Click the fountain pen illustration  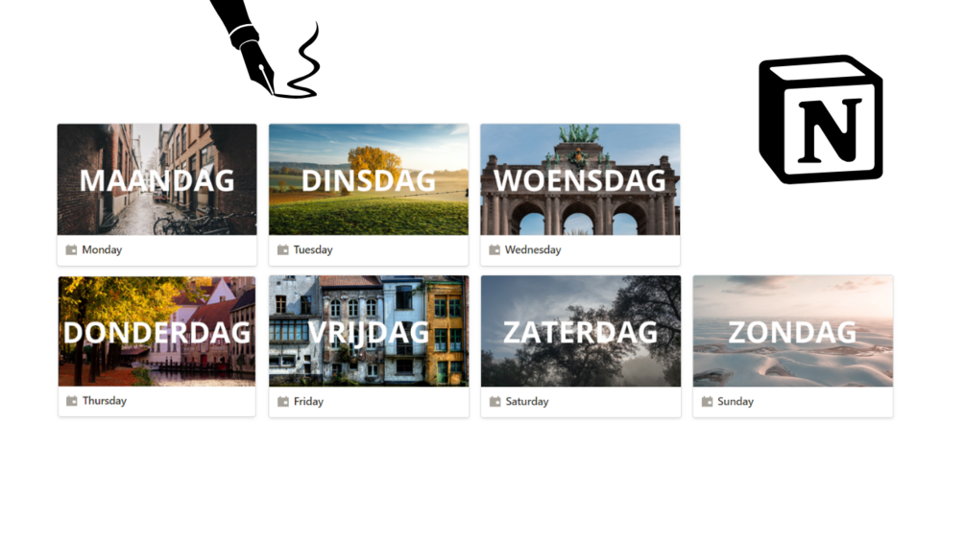(265, 49)
